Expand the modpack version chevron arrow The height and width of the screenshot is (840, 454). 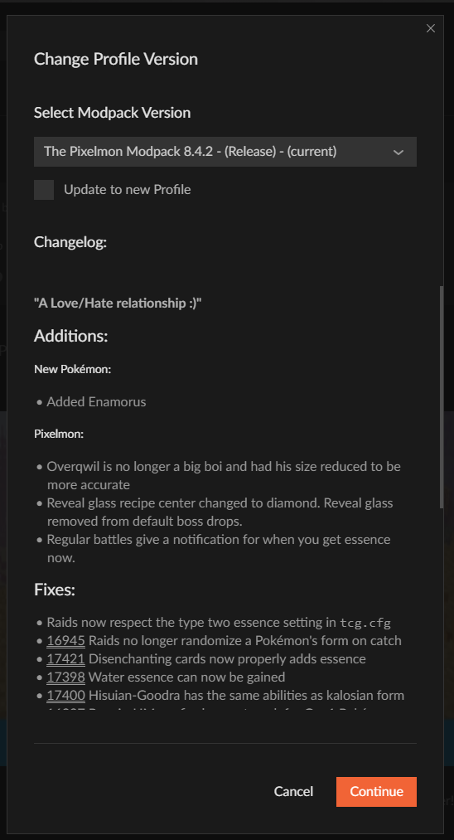pos(398,152)
